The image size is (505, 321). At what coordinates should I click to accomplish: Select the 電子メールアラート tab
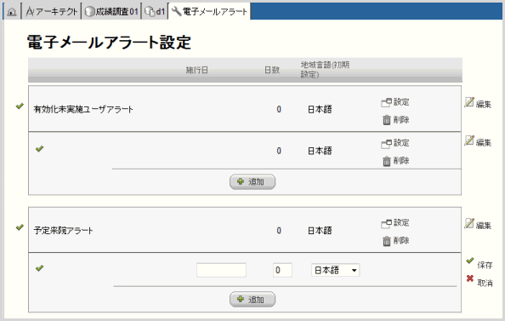tap(209, 12)
